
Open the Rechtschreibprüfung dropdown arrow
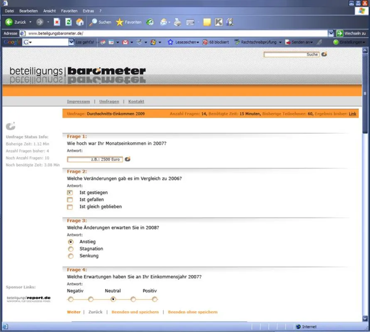point(280,42)
